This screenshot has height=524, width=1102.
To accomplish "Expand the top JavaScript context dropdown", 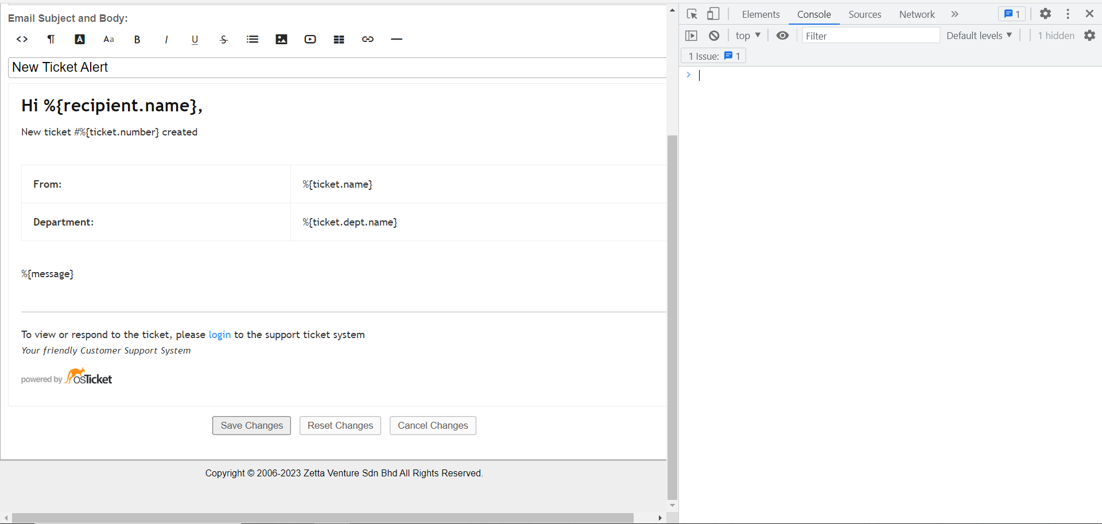I will coord(748,36).
